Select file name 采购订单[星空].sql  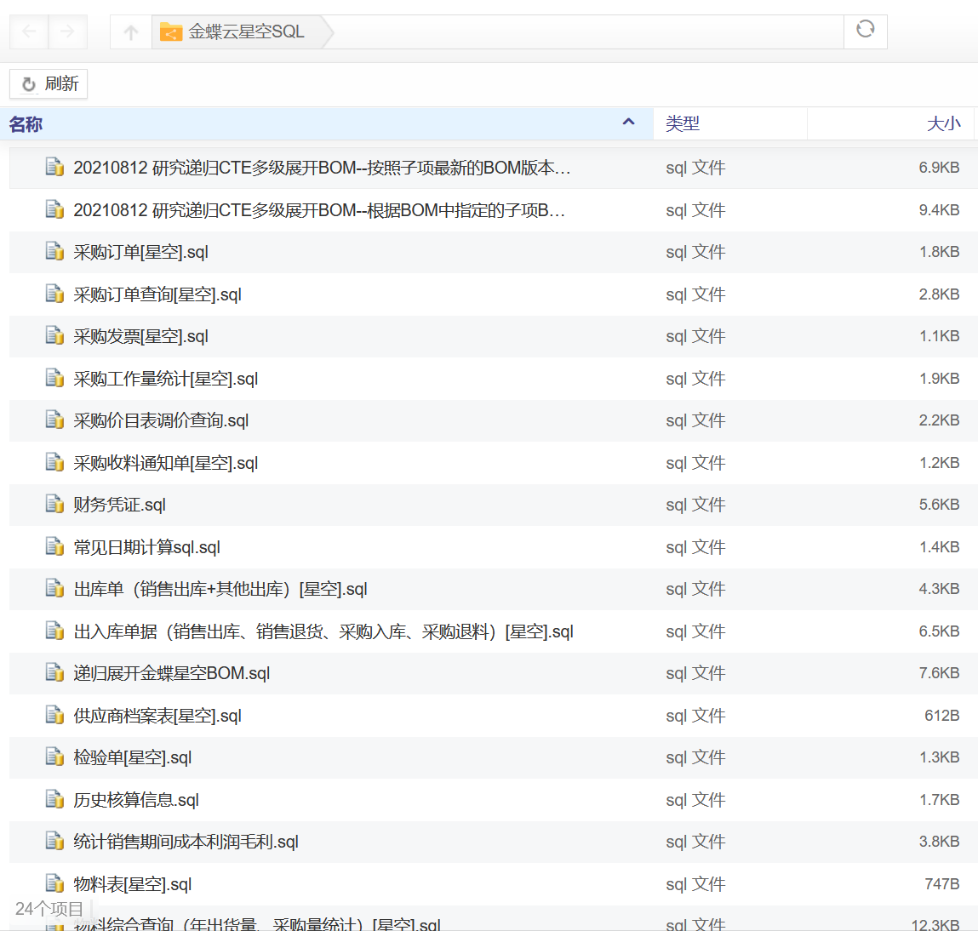pyautogui.click(x=141, y=252)
